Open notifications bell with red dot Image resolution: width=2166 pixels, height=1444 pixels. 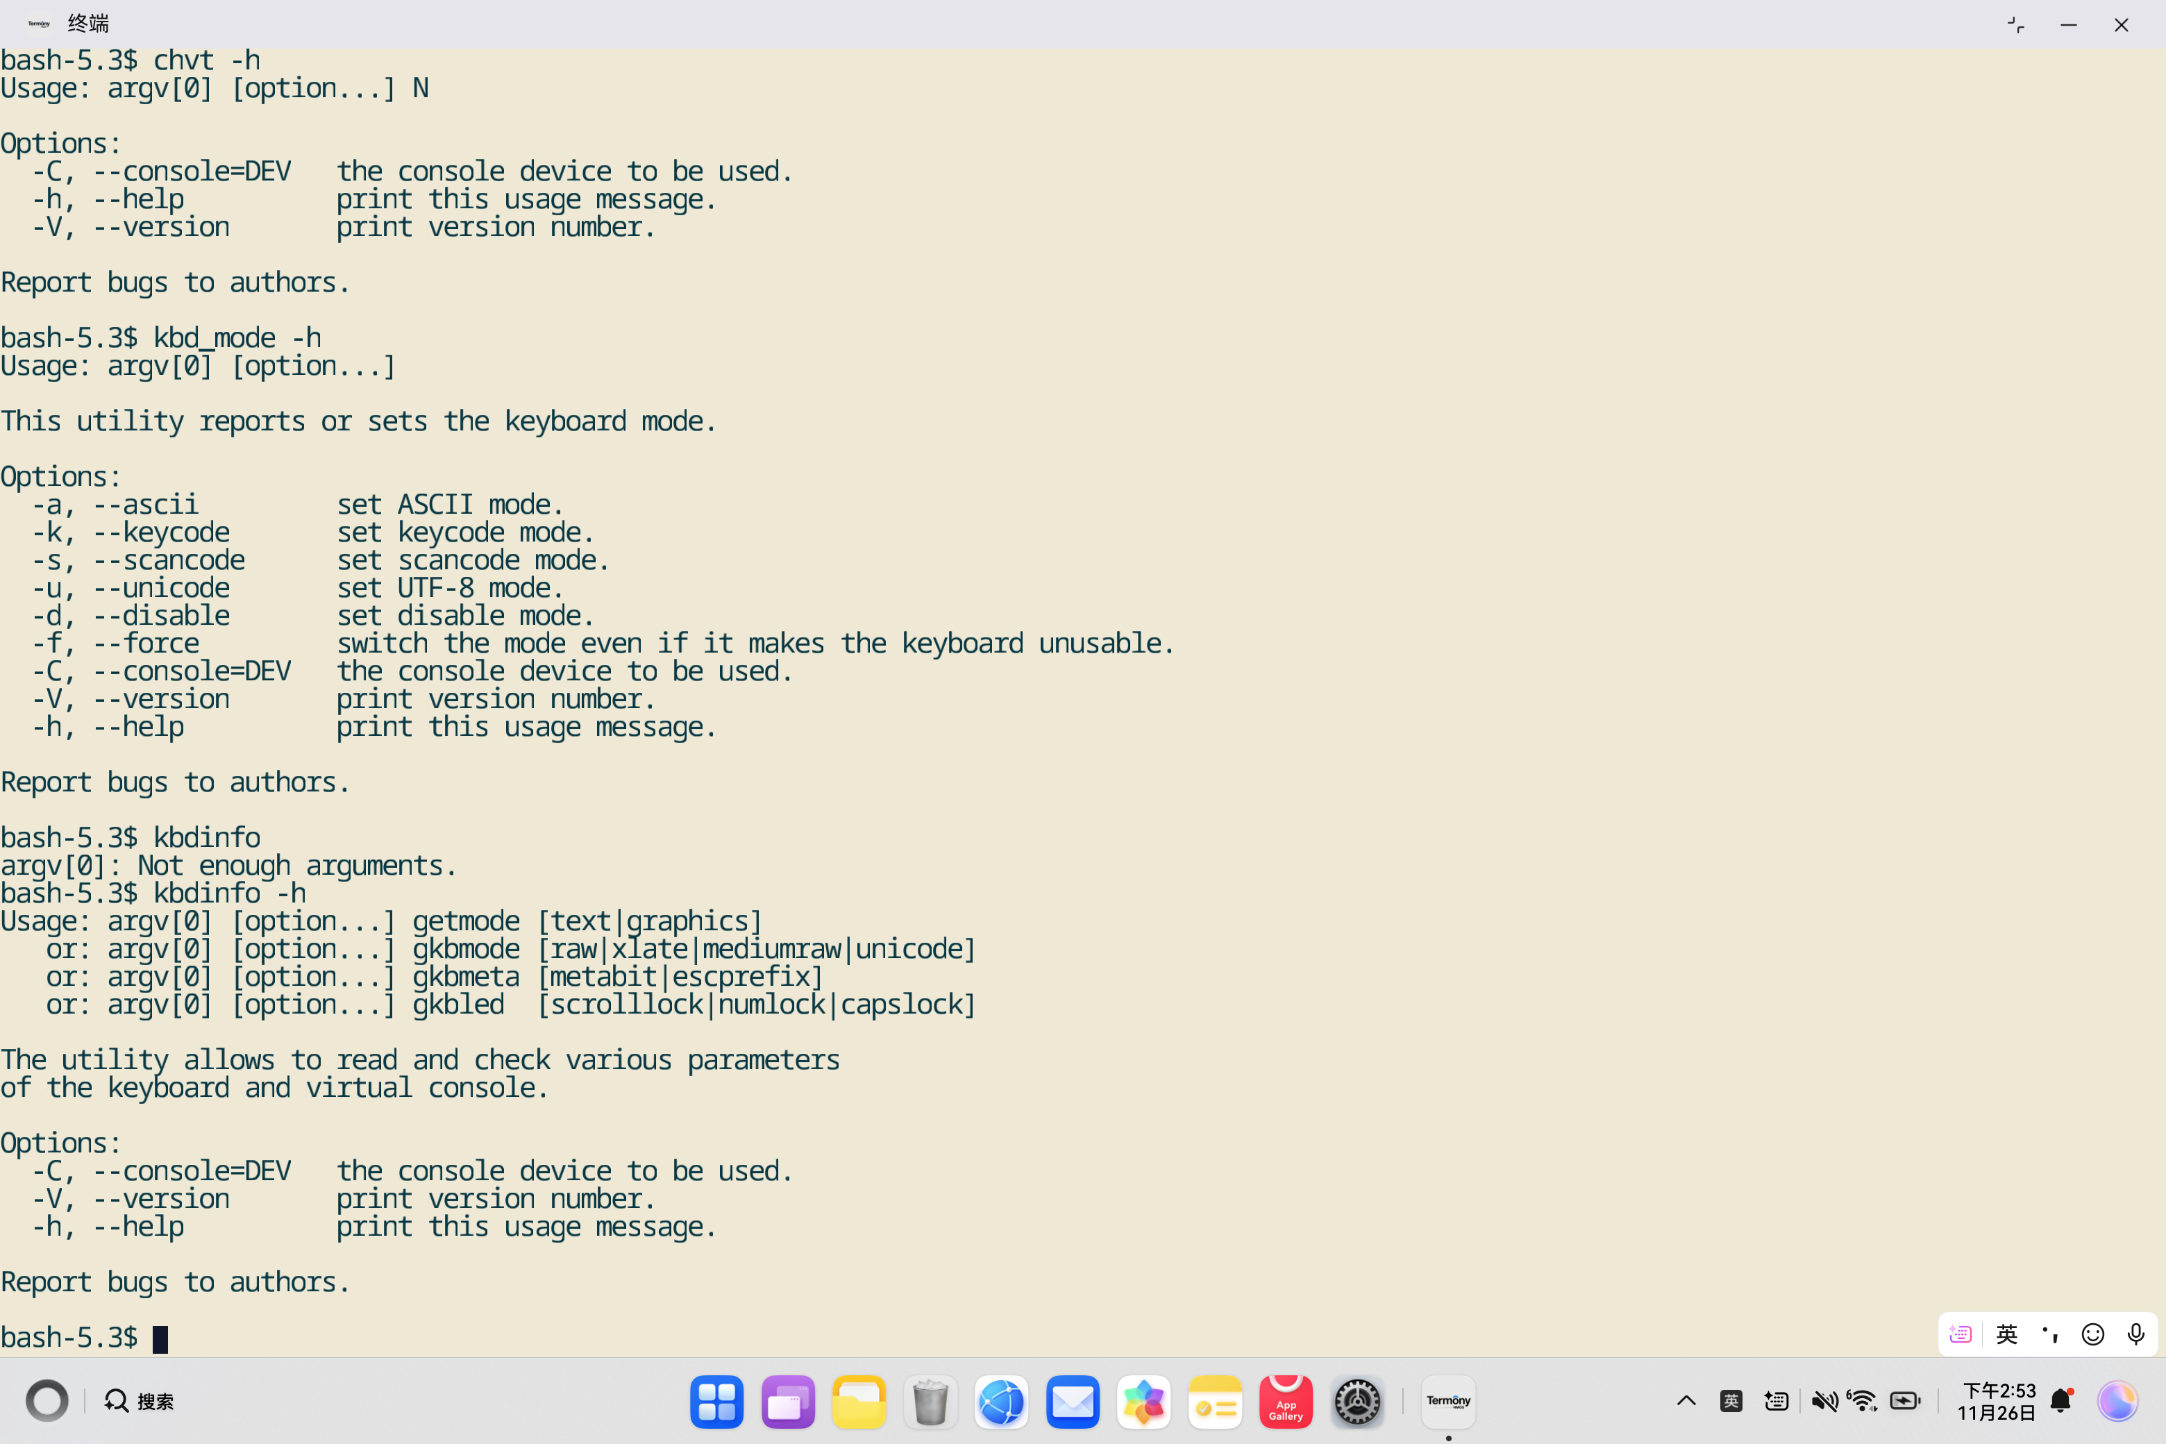pos(2061,1402)
